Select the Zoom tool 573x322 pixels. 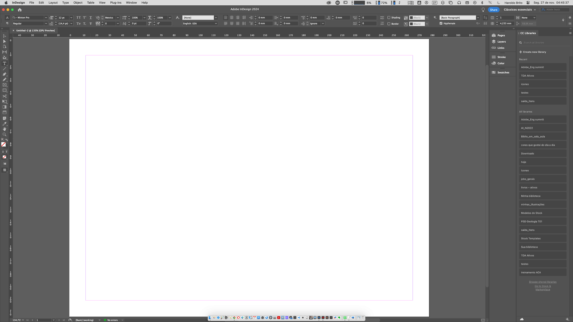[4, 134]
